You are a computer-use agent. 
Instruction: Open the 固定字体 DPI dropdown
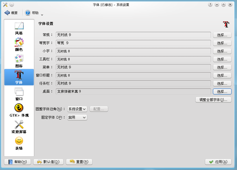[x=77, y=117]
